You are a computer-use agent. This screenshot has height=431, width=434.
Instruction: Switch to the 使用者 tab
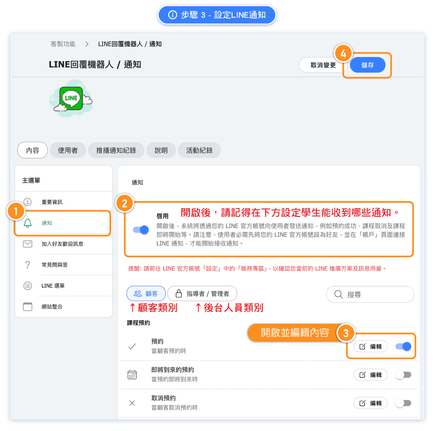68,150
